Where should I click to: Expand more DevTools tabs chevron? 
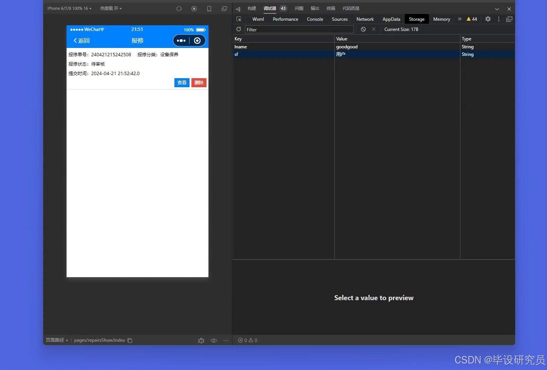[x=460, y=19]
